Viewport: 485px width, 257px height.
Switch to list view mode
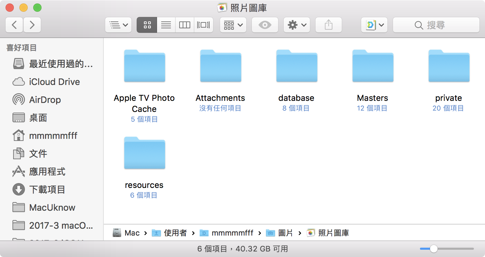point(166,25)
